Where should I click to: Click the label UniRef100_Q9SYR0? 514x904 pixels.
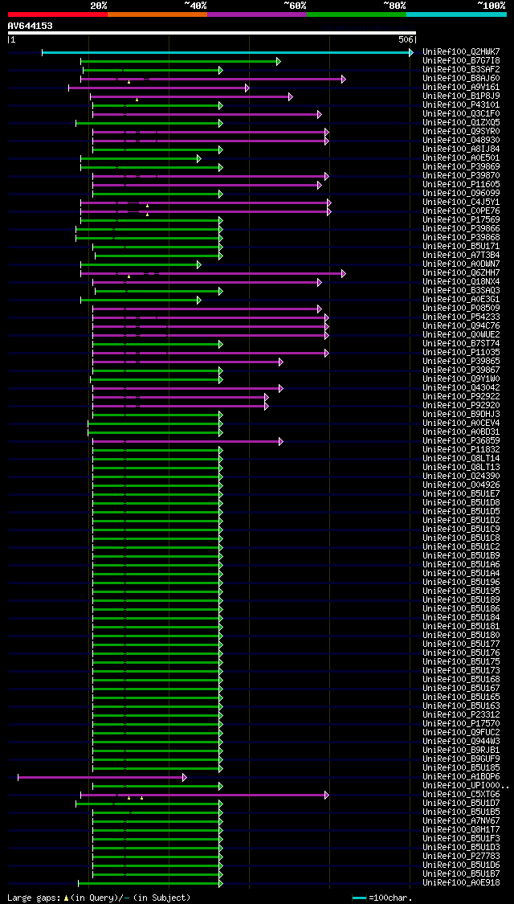point(461,132)
